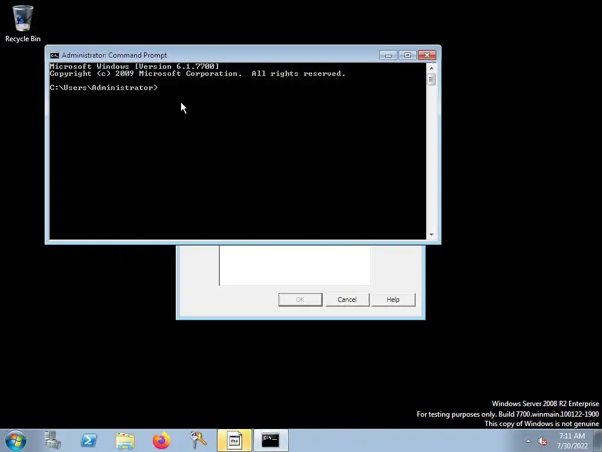Click the Copyright 2009 Microsoft Corporation line
602x452 pixels.
(198, 74)
